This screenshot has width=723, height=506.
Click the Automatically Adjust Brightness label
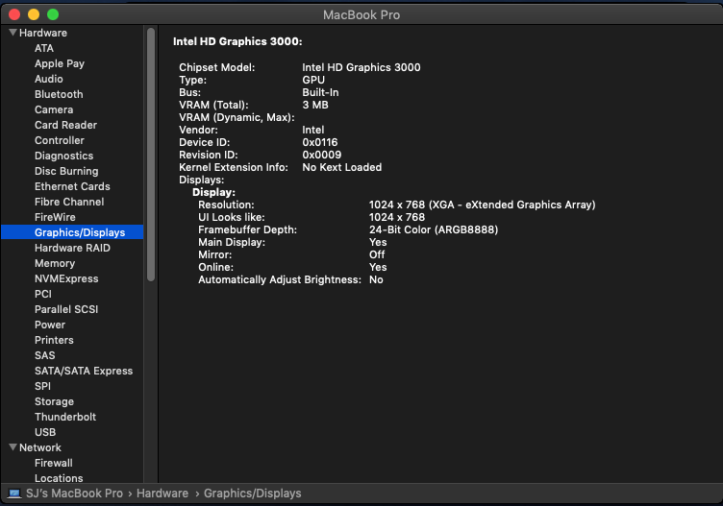click(x=280, y=279)
